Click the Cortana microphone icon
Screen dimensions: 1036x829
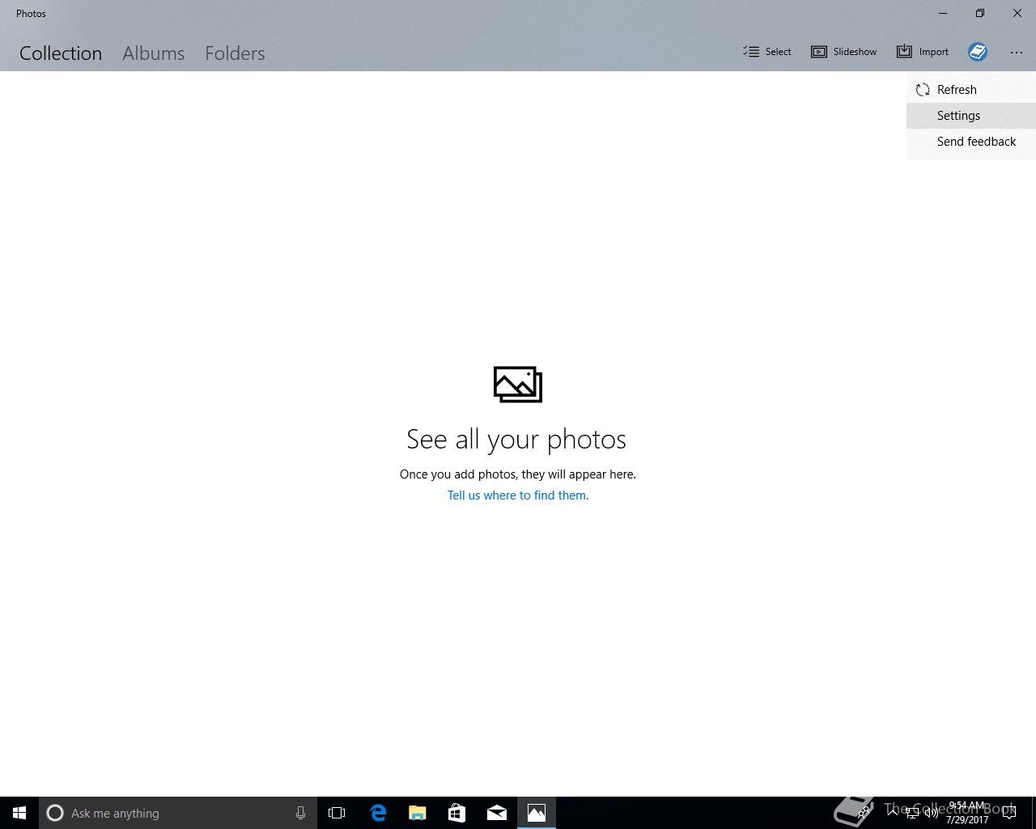click(x=300, y=813)
